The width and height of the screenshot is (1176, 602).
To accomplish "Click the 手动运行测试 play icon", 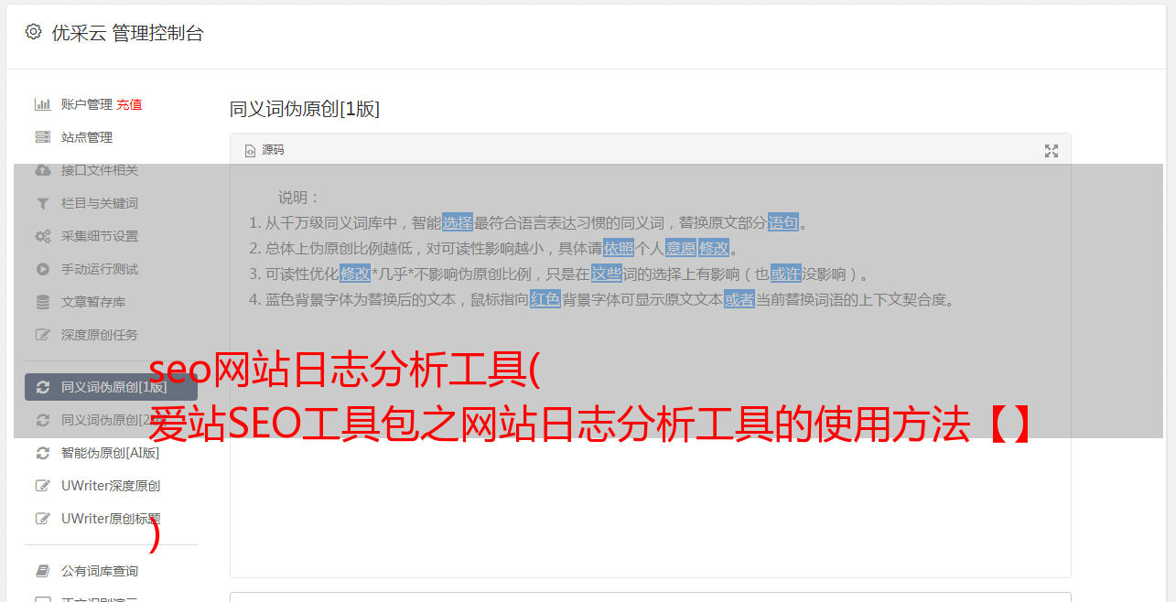I will (x=42, y=269).
